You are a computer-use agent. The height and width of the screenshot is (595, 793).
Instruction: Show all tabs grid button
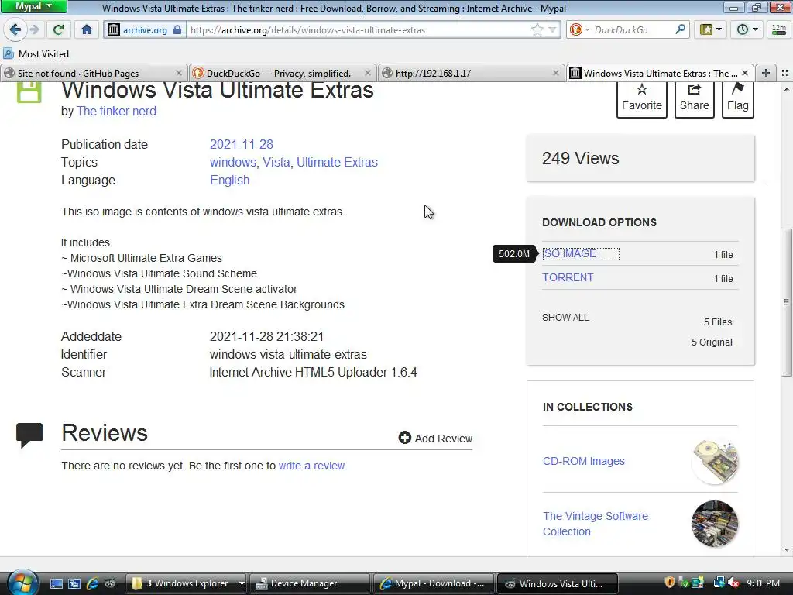(785, 74)
